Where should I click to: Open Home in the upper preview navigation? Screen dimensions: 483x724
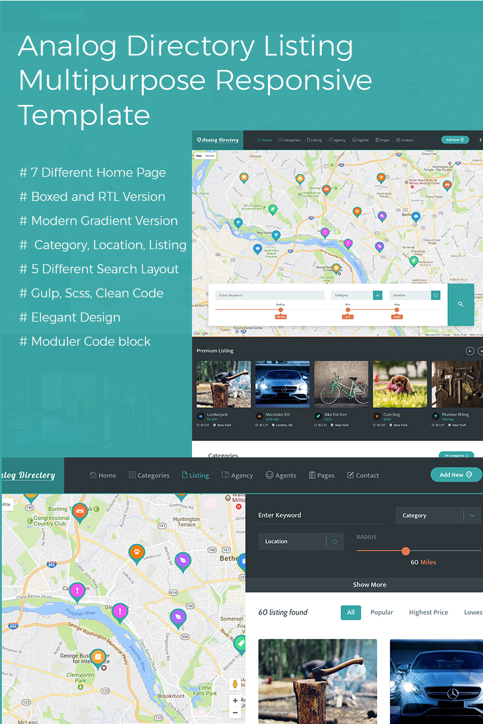[264, 140]
